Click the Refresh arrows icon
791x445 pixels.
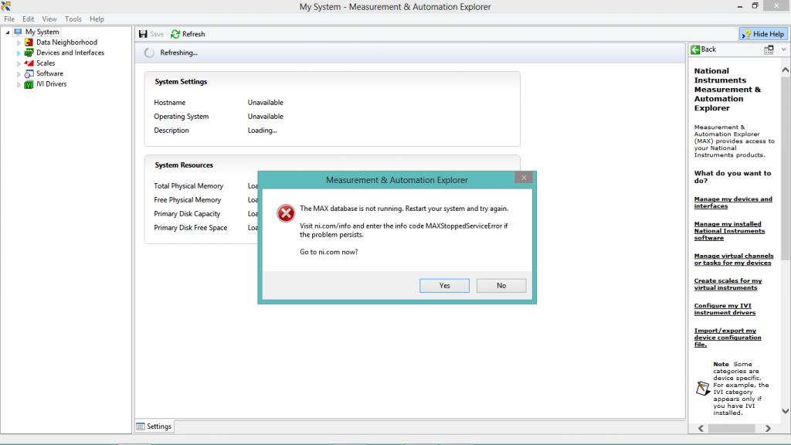tap(175, 34)
